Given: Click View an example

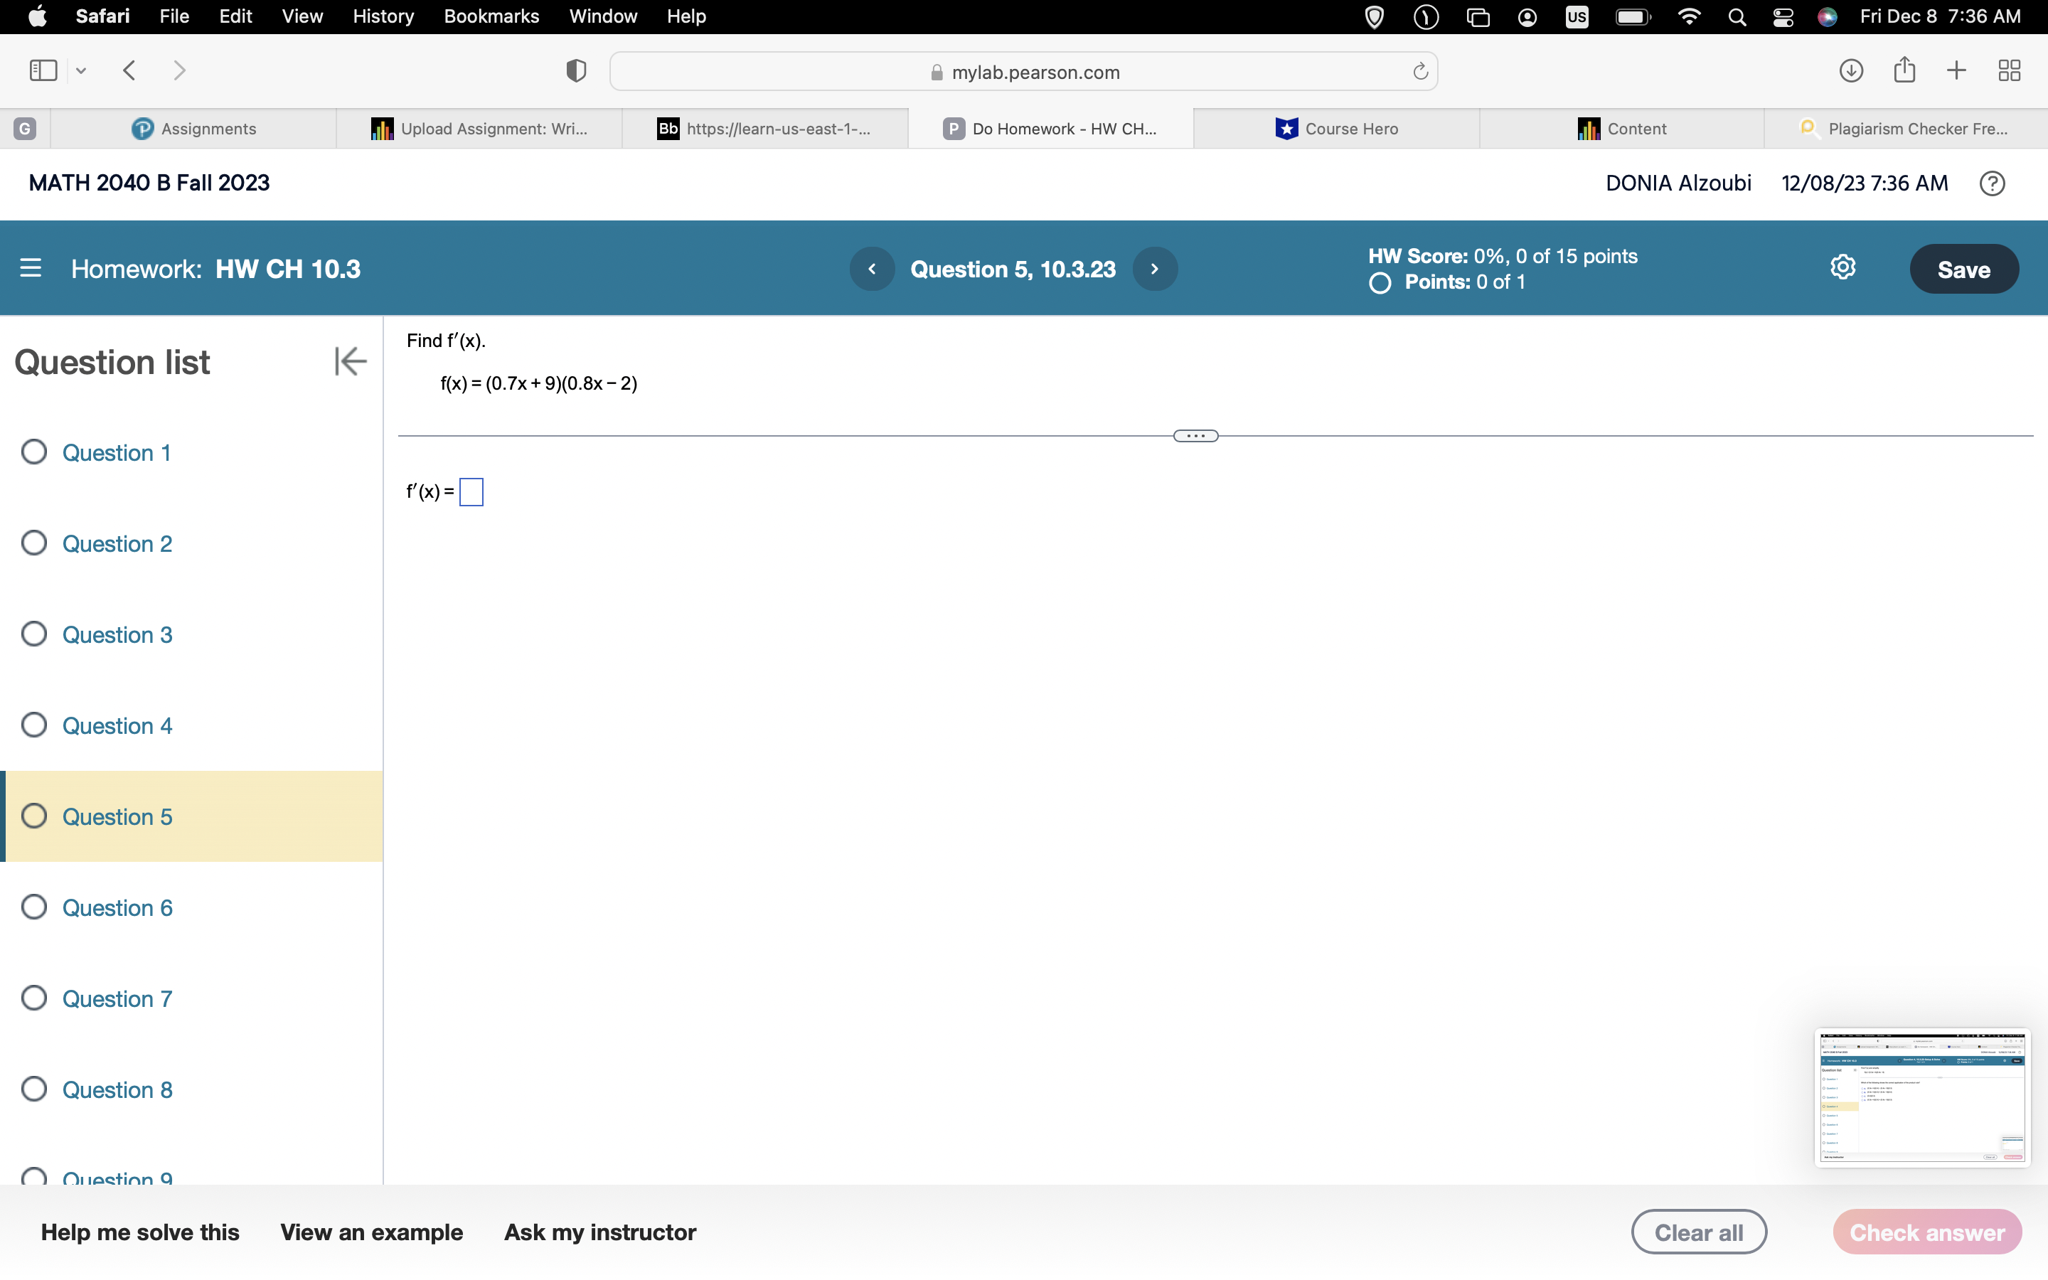Looking at the screenshot, I should tap(371, 1232).
